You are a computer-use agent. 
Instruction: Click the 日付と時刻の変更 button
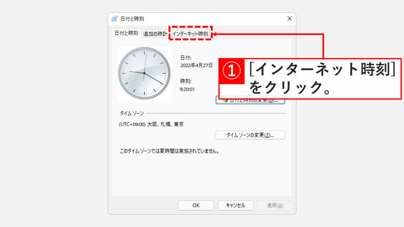(250, 101)
